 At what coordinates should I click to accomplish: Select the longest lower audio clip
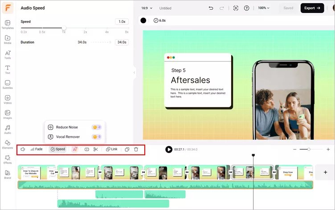(x=113, y=204)
